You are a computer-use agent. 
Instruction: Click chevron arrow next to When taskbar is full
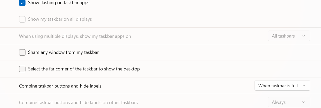click(304, 86)
